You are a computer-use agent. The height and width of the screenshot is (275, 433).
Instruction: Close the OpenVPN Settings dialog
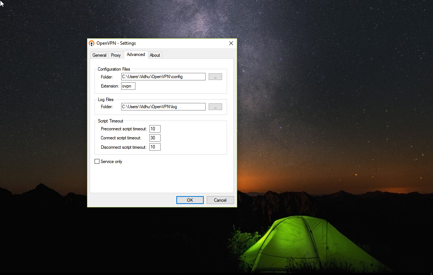[x=231, y=44]
